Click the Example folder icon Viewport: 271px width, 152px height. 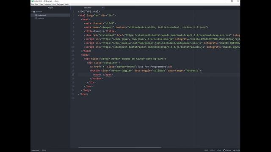point(34,12)
